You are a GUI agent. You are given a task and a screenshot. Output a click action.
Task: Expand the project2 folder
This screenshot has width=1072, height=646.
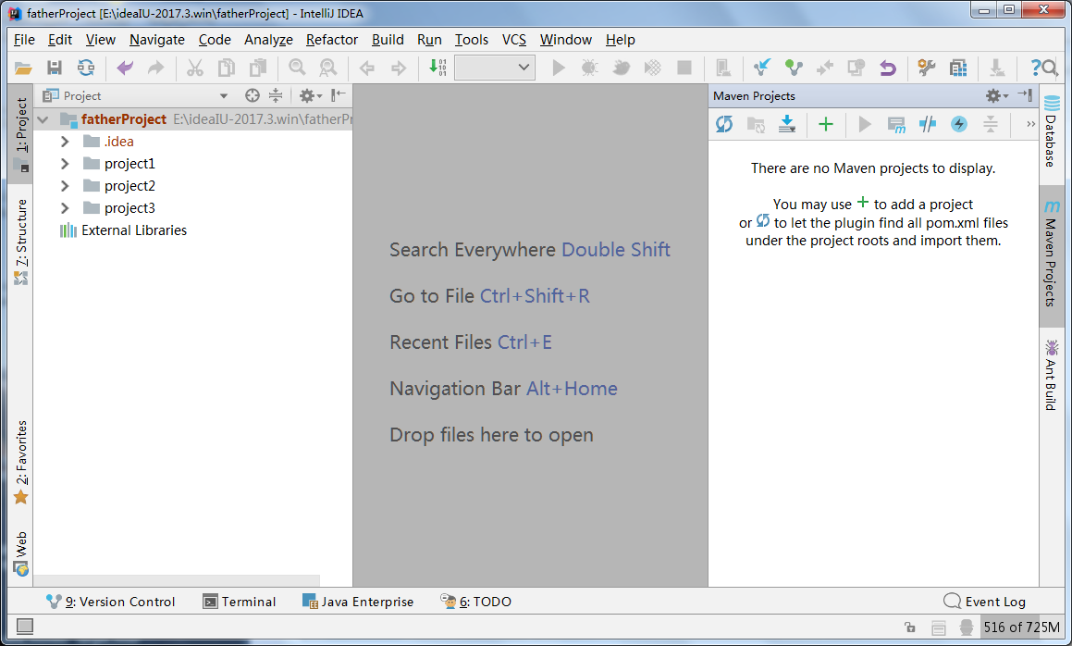[65, 185]
